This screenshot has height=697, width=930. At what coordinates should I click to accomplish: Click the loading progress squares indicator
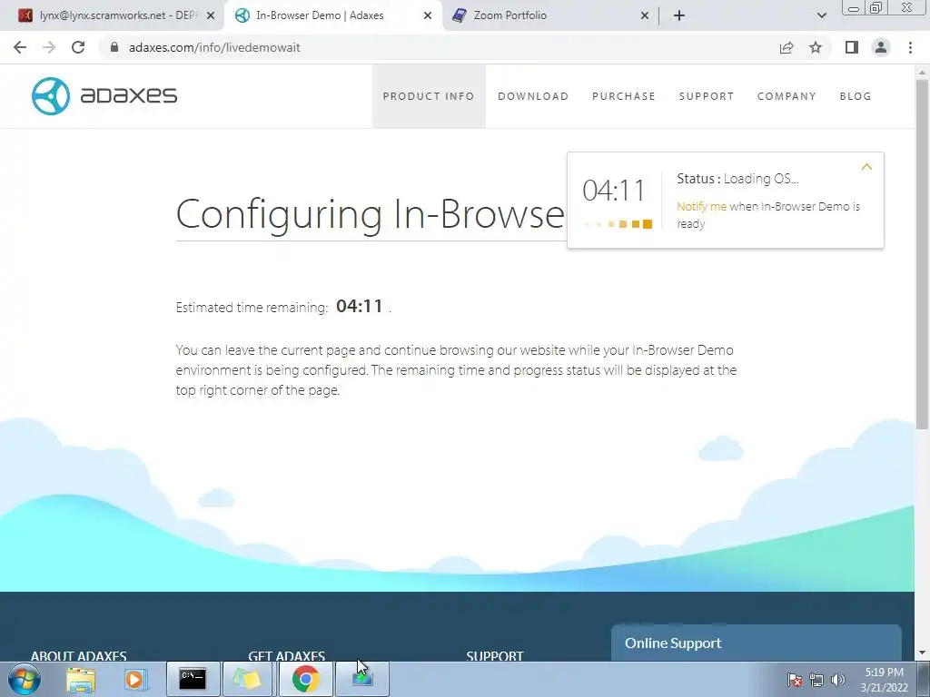coord(618,224)
